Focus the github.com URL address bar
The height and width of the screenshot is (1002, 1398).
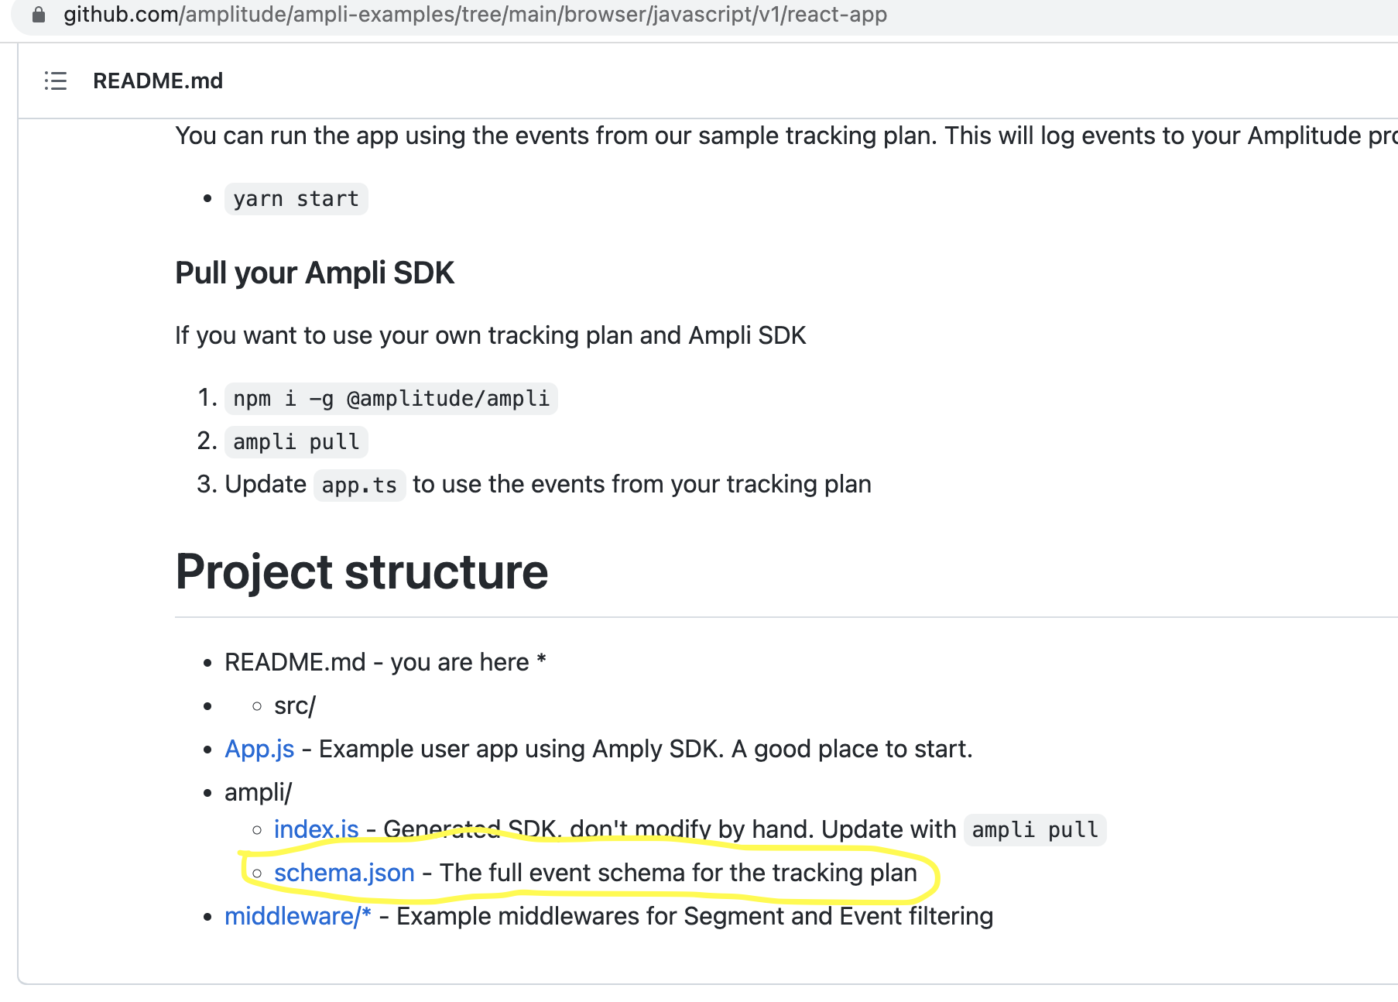(475, 15)
